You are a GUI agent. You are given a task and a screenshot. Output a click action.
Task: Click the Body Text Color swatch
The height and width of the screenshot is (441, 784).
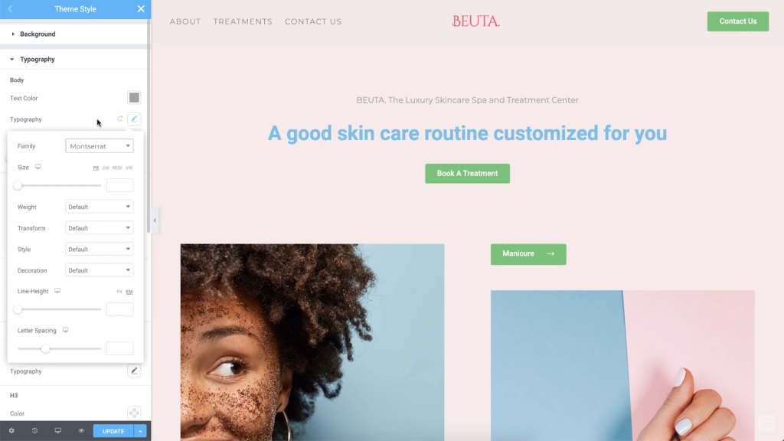[134, 97]
